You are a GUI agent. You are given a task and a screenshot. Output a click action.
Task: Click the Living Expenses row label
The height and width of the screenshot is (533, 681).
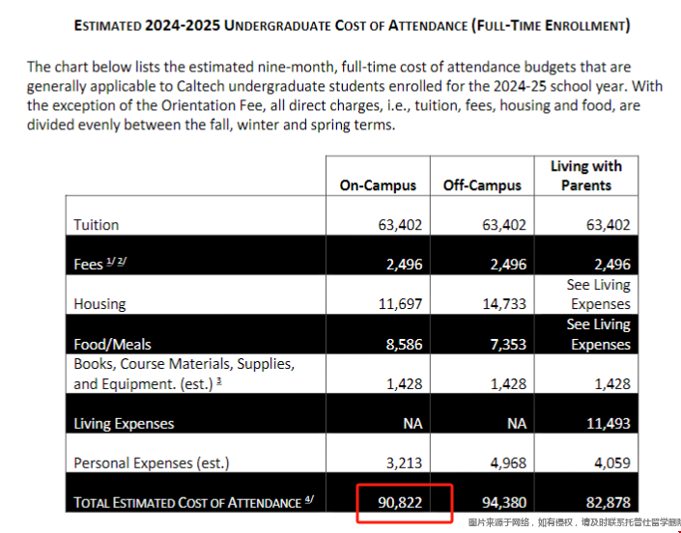[x=124, y=424]
